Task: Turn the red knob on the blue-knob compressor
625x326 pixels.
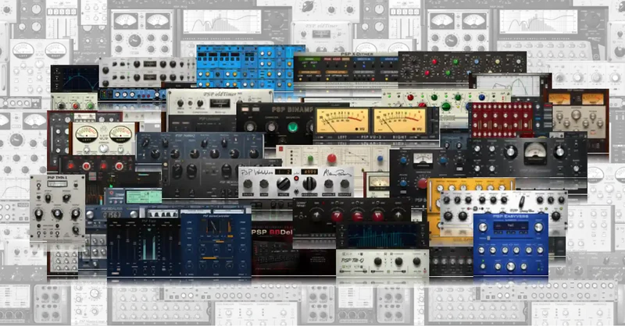Action: click(423, 183)
